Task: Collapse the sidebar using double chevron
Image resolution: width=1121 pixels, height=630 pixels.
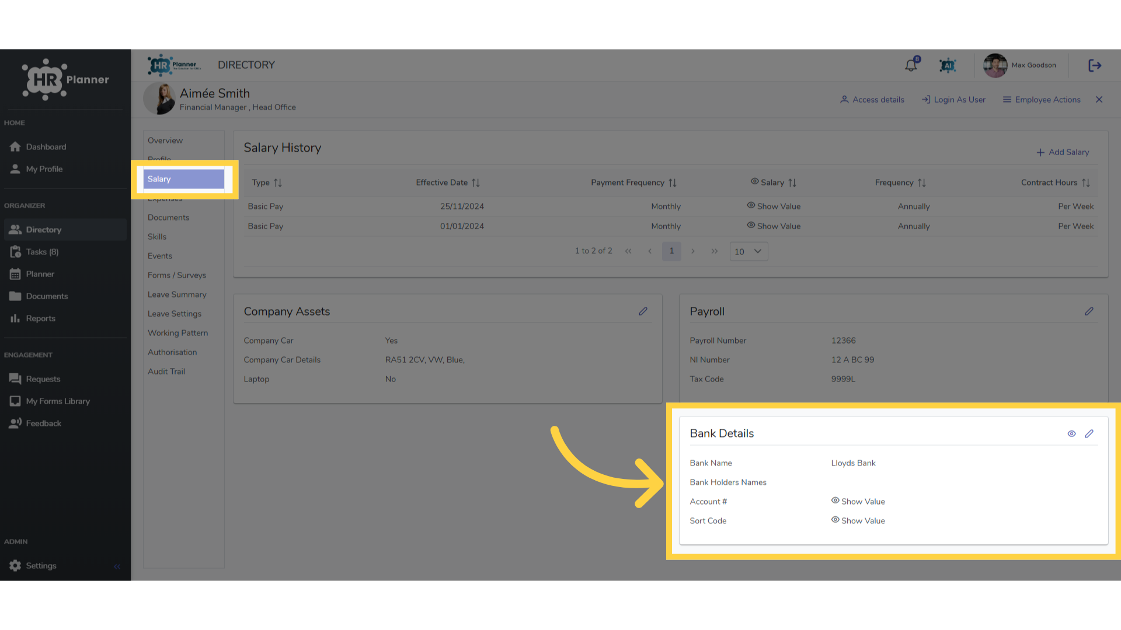Action: click(x=117, y=566)
